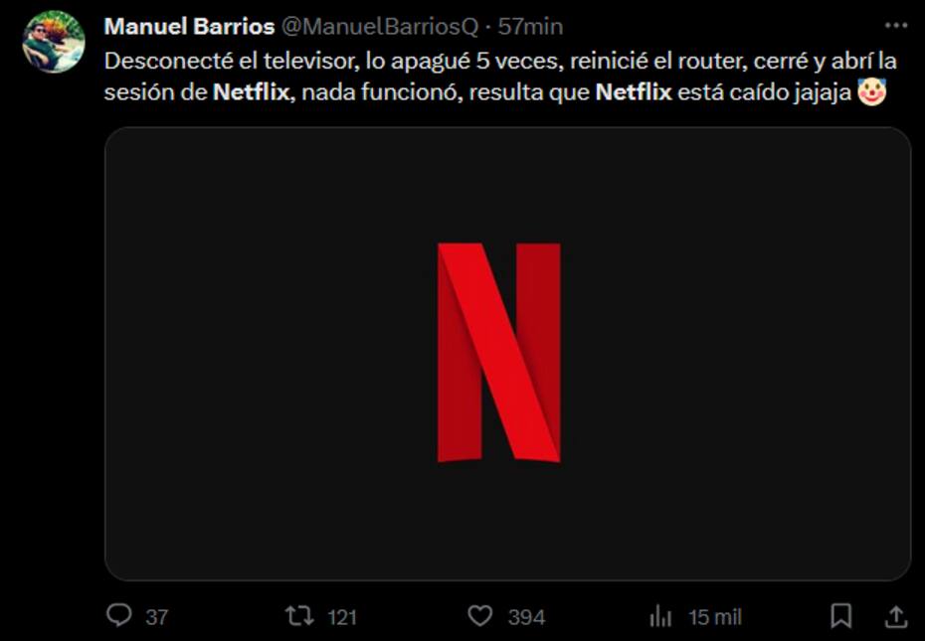Viewport: 925px width, 641px height.
Task: Click the first bold Netflix word
Action: click(252, 92)
